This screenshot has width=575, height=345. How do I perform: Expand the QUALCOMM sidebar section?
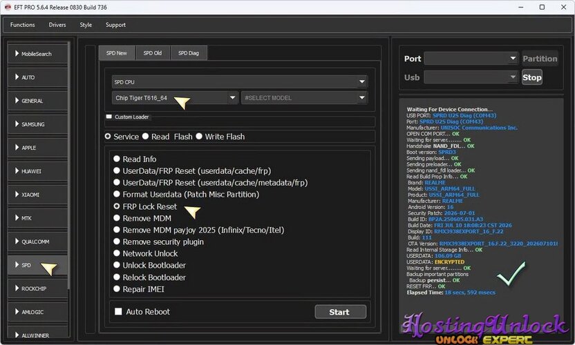(x=38, y=241)
